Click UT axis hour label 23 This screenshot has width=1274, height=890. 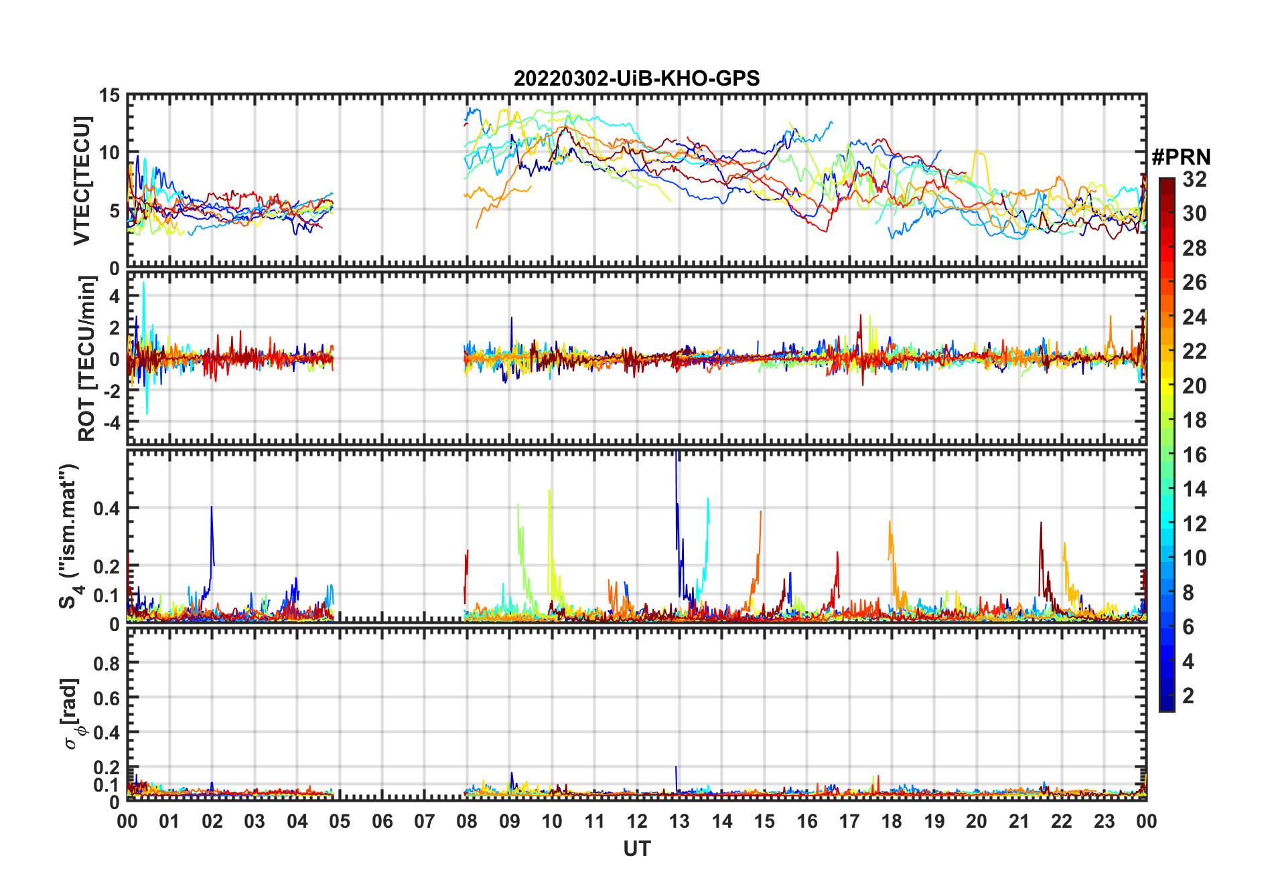coord(1105,821)
